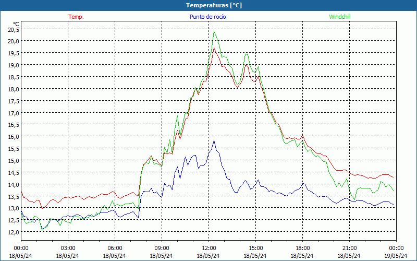417x261 pixels.
Task: Click the "14,0" y-axis value
Action: [x=14, y=185]
